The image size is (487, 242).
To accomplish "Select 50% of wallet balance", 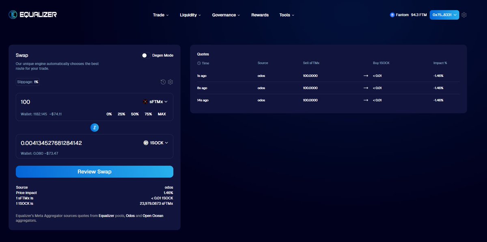I will tap(135, 114).
